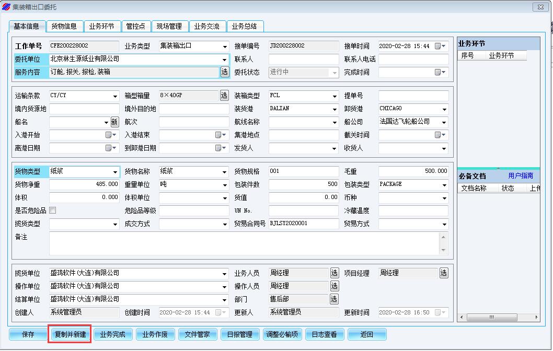Expand the 包装类型 PACKAGE dropdown
553x351 pixels.
coord(444,185)
